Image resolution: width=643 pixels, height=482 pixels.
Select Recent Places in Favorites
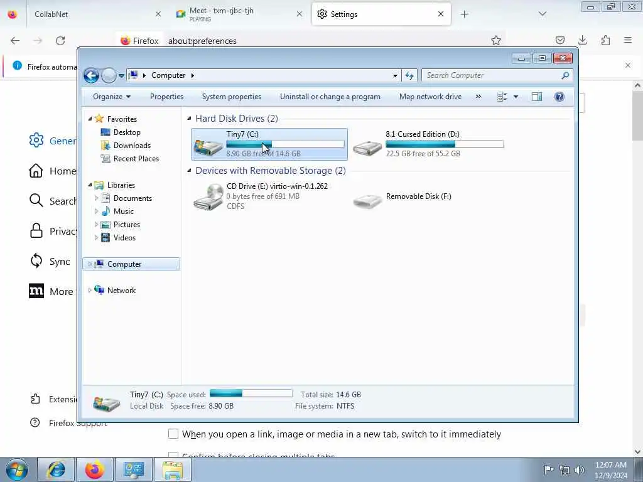136,159
